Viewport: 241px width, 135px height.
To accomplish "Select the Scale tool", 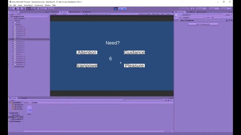I will tap(24, 9).
